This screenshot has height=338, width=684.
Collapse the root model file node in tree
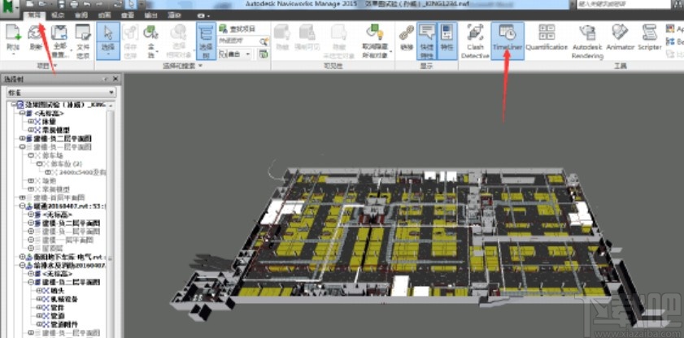tap(15, 105)
